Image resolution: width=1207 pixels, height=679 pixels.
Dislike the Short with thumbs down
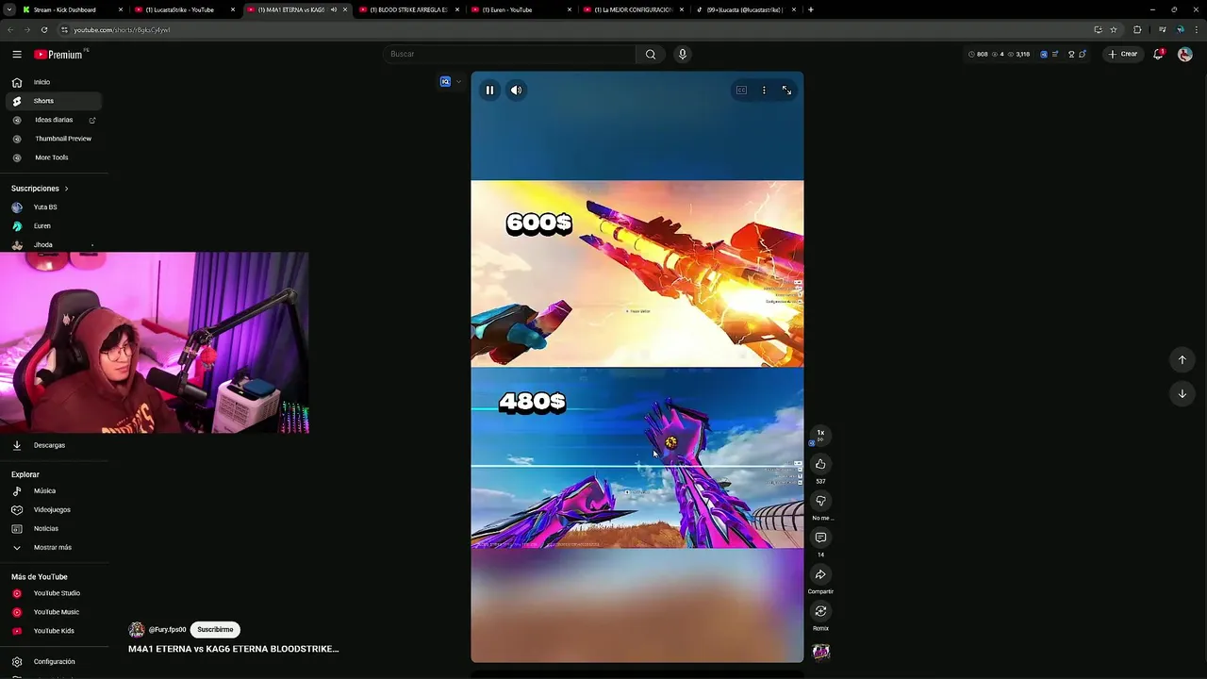pos(820,501)
